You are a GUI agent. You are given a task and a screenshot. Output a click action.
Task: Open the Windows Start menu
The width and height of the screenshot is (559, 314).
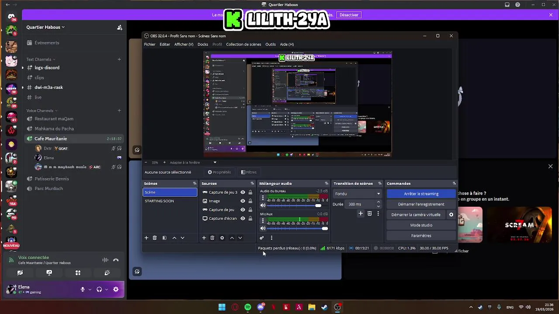tap(222, 307)
